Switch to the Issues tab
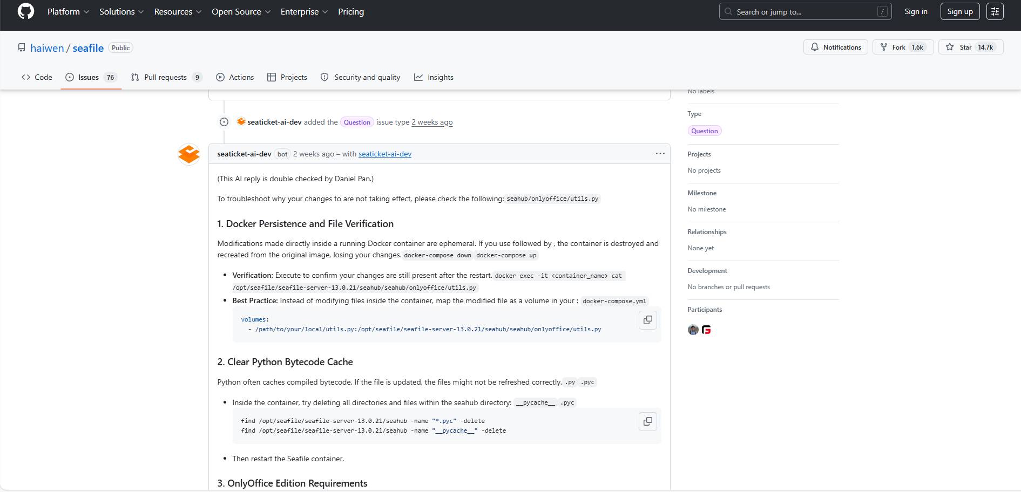 point(91,77)
